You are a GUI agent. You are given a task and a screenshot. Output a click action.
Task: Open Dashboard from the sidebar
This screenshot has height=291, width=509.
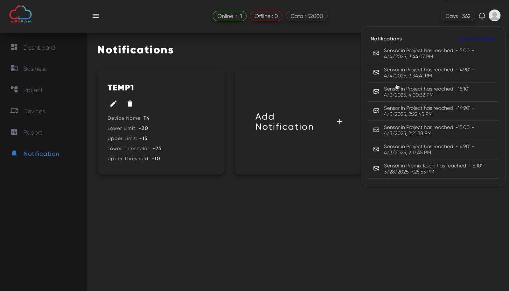pos(39,47)
